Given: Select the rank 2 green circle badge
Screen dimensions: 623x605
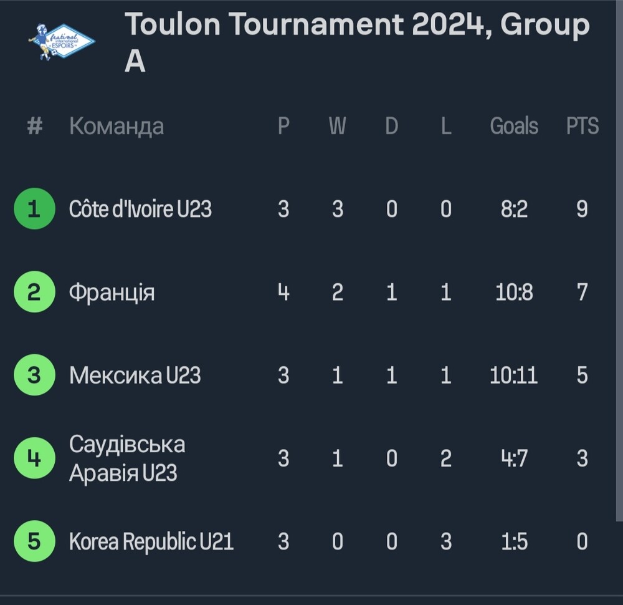Looking at the screenshot, I should point(34,291).
